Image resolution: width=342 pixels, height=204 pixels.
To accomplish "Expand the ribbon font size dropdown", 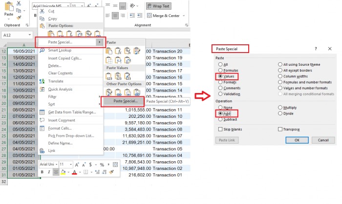I will pyautogui.click(x=81, y=6).
